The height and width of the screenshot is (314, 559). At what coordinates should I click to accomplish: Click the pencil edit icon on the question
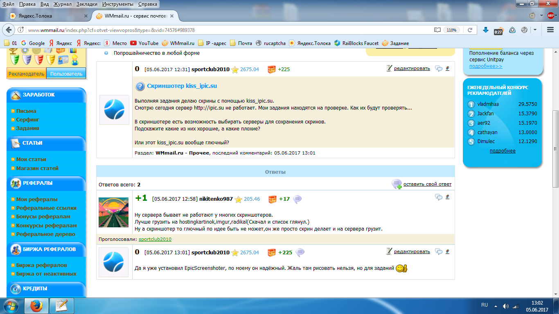[389, 68]
